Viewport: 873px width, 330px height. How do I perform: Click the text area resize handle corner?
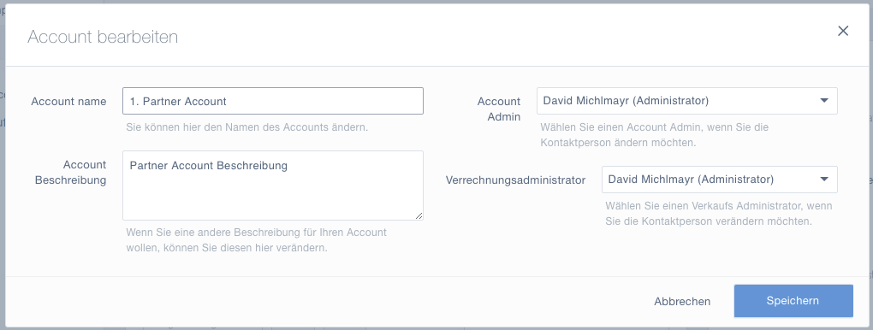click(419, 216)
